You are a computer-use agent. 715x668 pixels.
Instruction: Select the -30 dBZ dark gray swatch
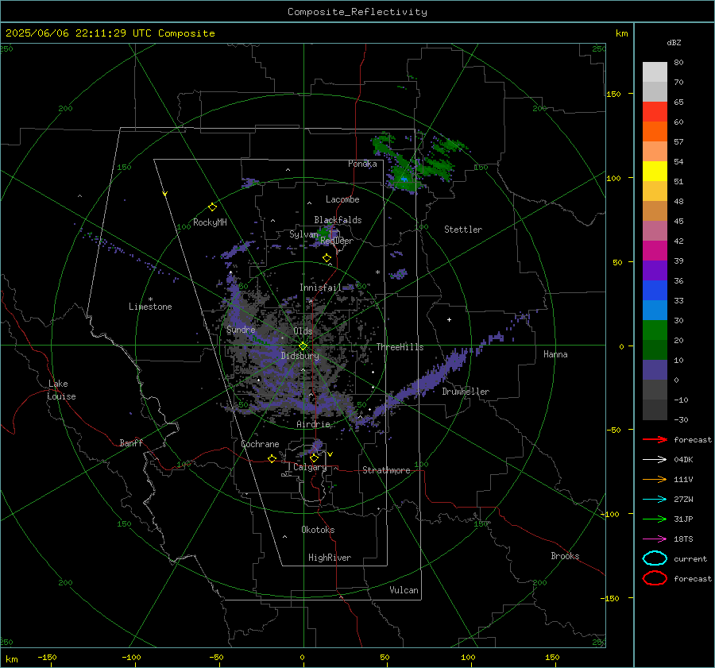pos(655,409)
